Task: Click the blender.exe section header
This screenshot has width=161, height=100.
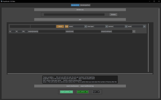Action: pos(80,10)
